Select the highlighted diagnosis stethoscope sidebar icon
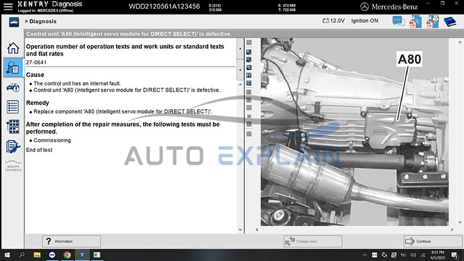The height and width of the screenshot is (261, 464). click(13, 67)
